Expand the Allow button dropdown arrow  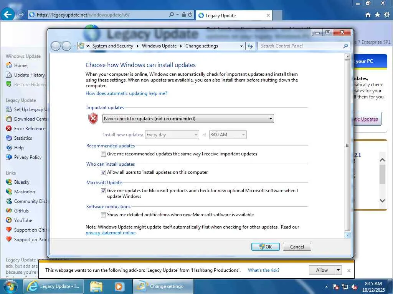pyautogui.click(x=339, y=270)
